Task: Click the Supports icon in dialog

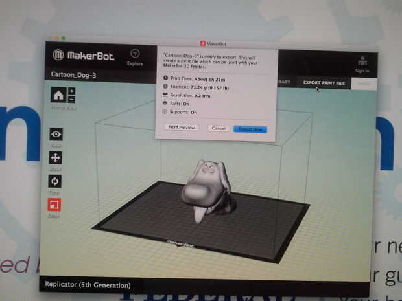Action: pyautogui.click(x=165, y=111)
